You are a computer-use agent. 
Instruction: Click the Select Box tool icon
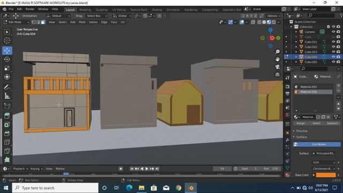[x=7, y=32]
